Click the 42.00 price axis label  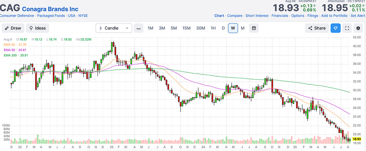[357, 37]
